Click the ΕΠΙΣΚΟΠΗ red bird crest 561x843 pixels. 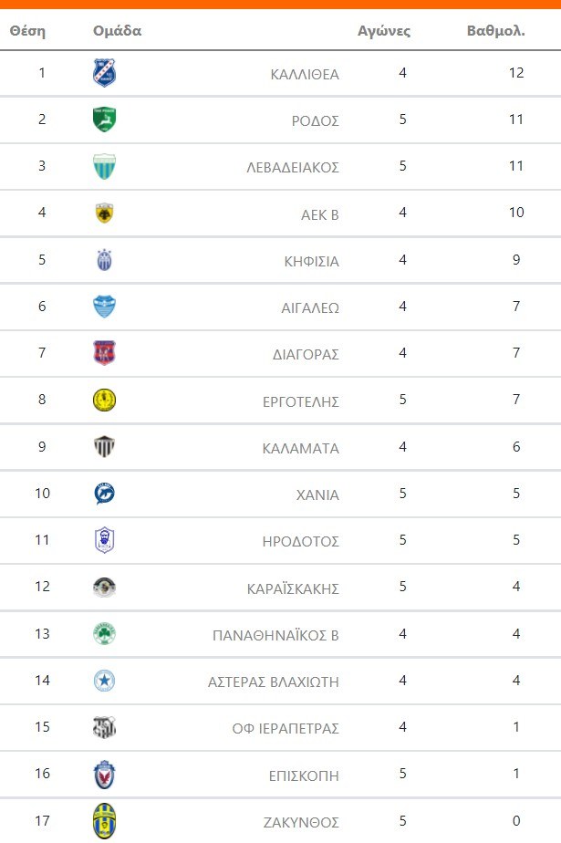tap(105, 775)
